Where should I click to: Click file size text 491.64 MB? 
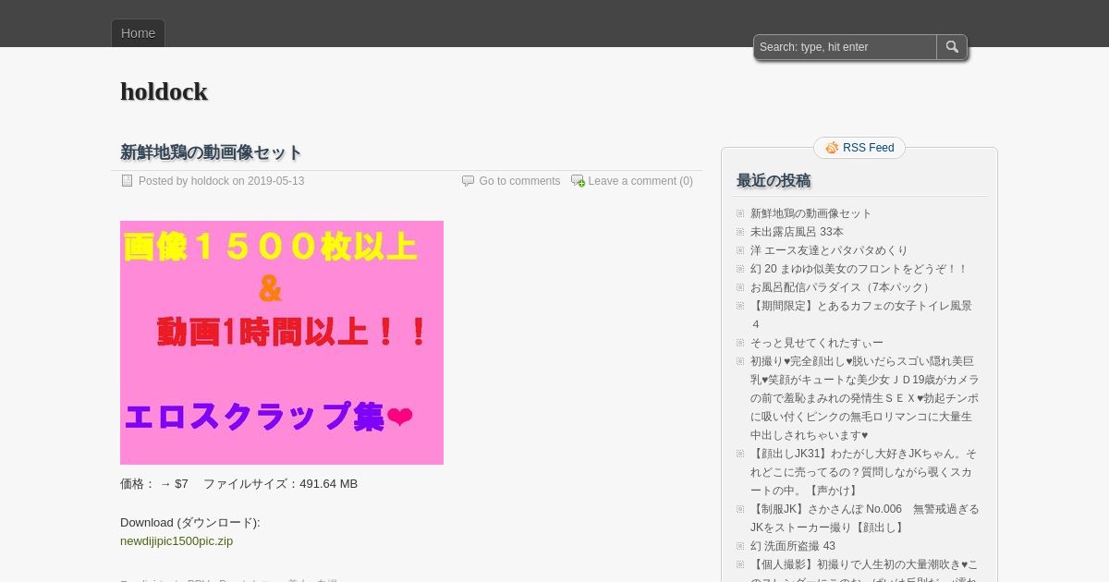pyautogui.click(x=328, y=484)
